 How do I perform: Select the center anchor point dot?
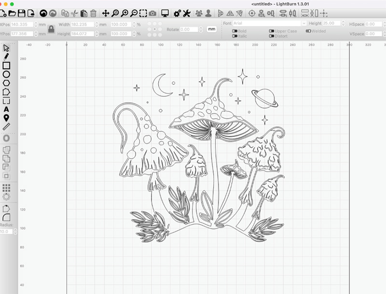point(154,29)
